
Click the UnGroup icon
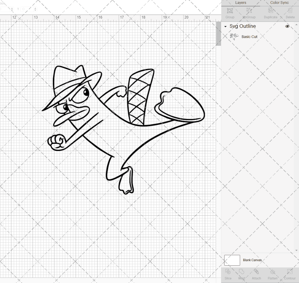[x=249, y=13]
